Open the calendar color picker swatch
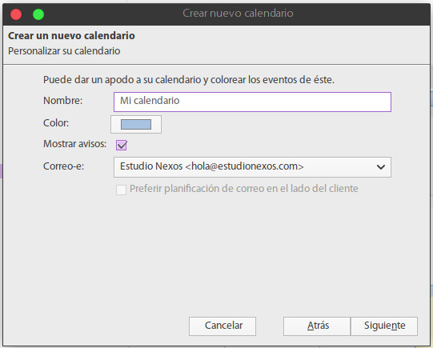 [x=136, y=124]
